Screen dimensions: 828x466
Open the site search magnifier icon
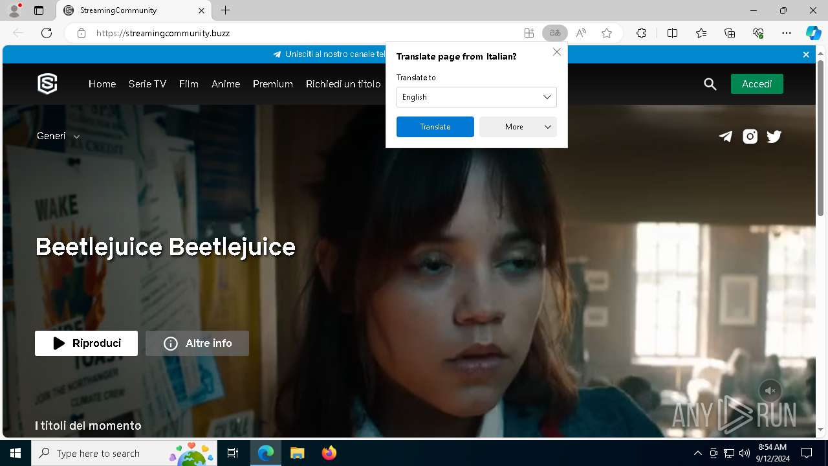710,84
